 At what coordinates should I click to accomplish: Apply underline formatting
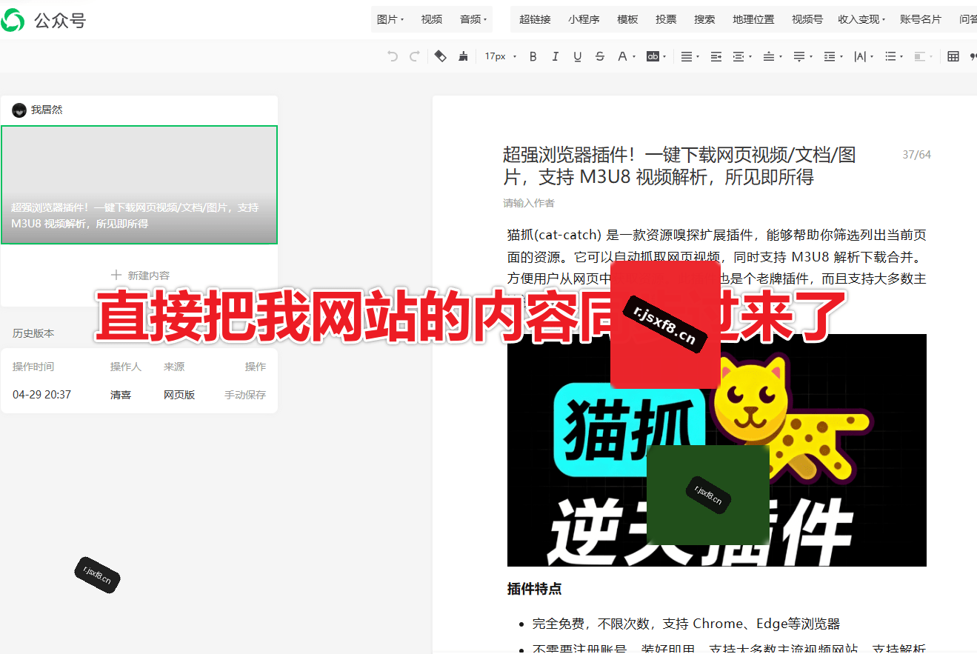(x=578, y=56)
